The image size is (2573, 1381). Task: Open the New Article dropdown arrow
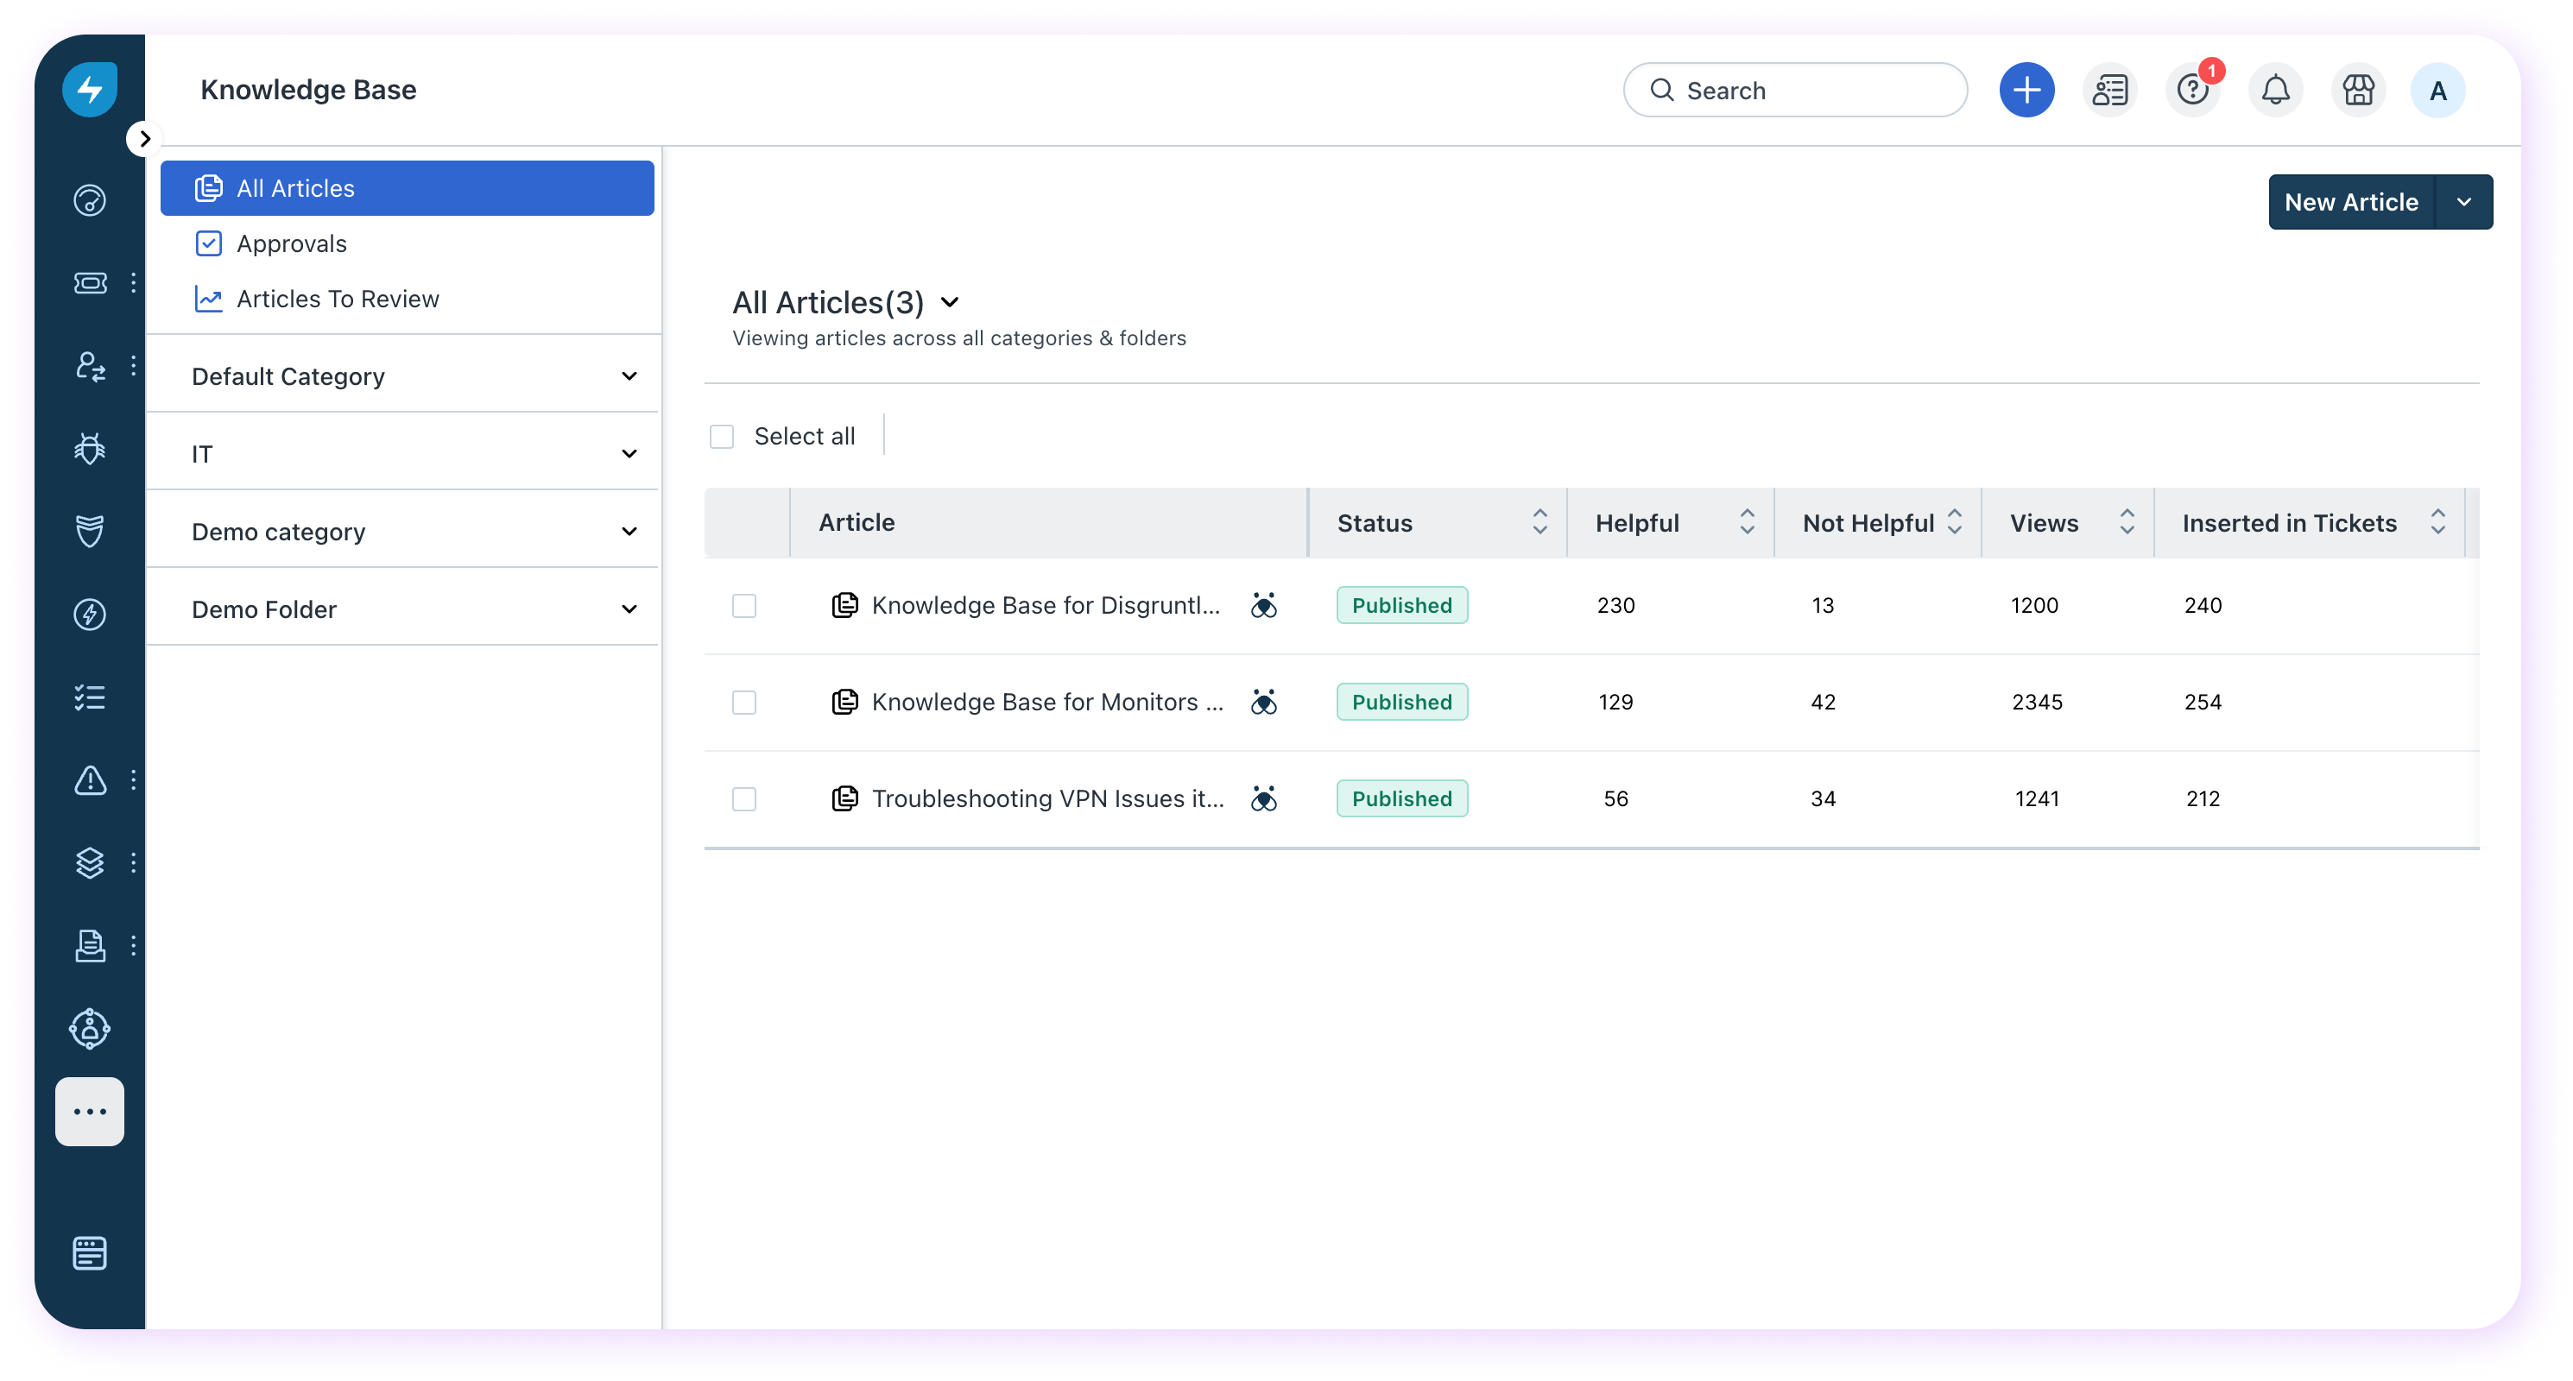coord(2463,203)
